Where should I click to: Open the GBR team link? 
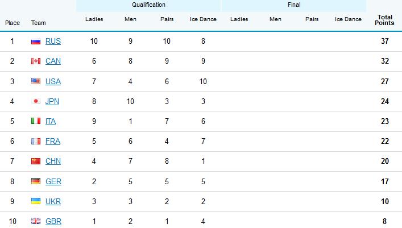pyautogui.click(x=53, y=221)
